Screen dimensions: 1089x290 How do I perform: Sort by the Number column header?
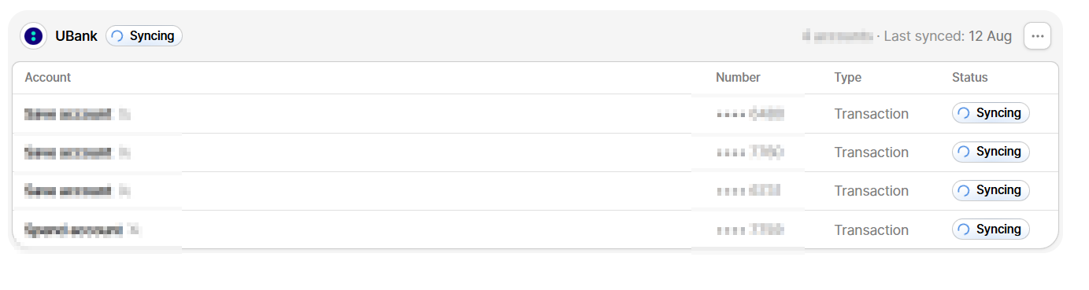coord(738,78)
